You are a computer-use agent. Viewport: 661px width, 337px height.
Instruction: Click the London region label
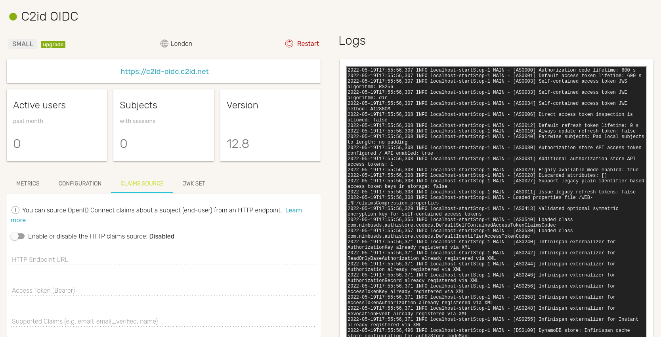pos(181,44)
